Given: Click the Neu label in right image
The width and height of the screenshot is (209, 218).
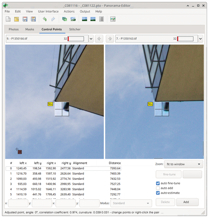Looking at the screenshot, I should 150,104.
